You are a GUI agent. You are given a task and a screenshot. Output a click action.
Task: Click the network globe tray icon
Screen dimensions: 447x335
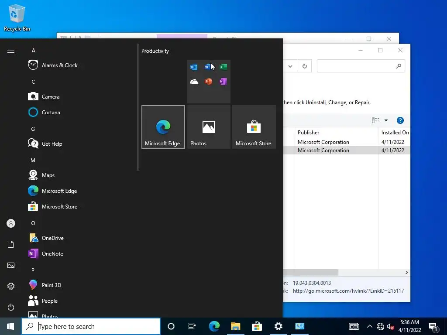380,326
